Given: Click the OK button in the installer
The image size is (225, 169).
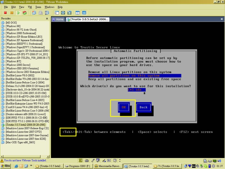Looking at the screenshot, I should tap(124, 107).
